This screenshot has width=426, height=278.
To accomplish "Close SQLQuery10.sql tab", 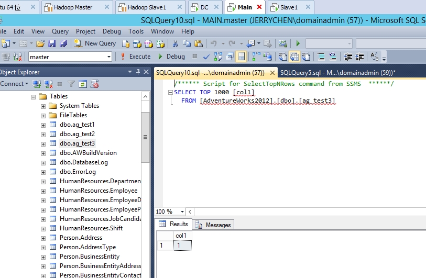I will tap(272, 73).
